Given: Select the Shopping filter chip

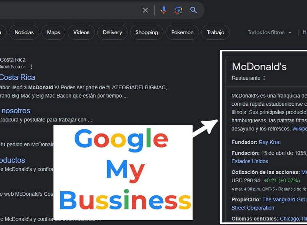Looking at the screenshot, I should pos(147,32).
